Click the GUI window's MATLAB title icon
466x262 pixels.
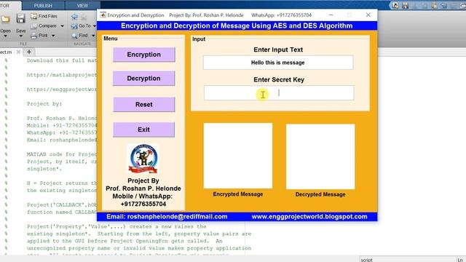tap(103, 15)
